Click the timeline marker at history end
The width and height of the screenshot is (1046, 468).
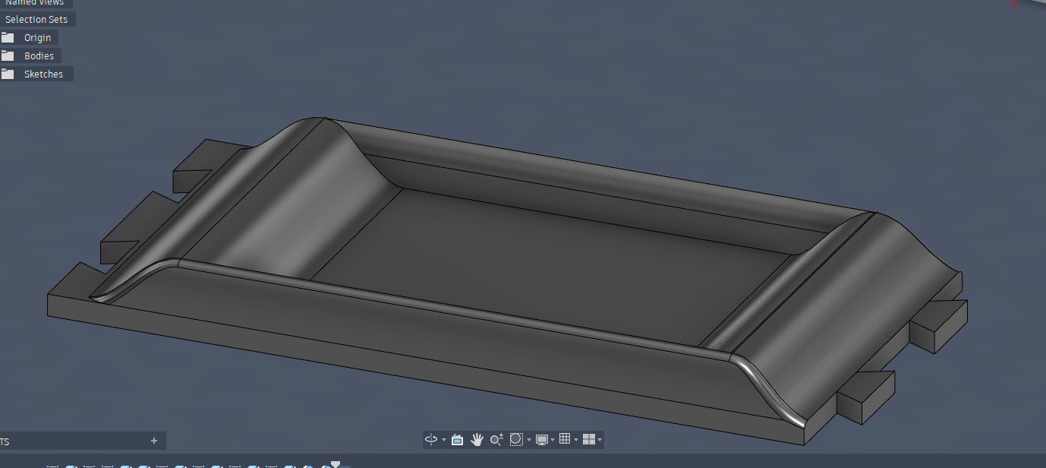pyautogui.click(x=336, y=465)
